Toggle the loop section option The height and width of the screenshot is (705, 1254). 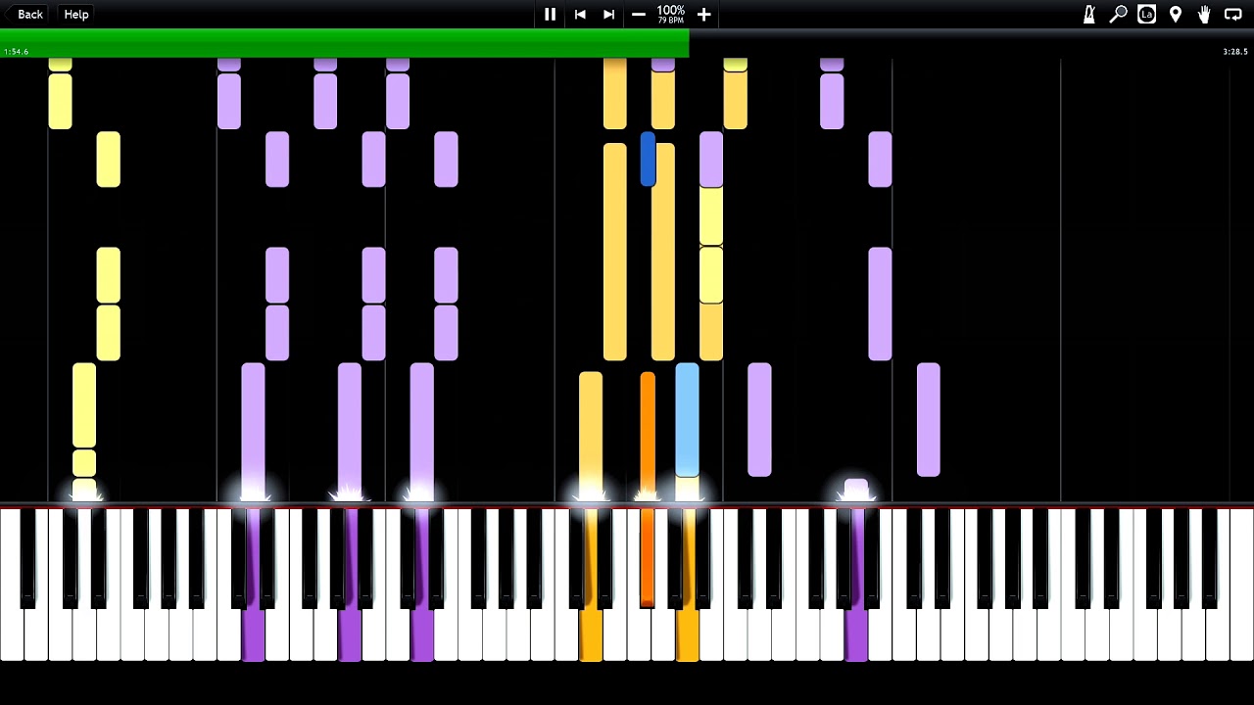1233,14
